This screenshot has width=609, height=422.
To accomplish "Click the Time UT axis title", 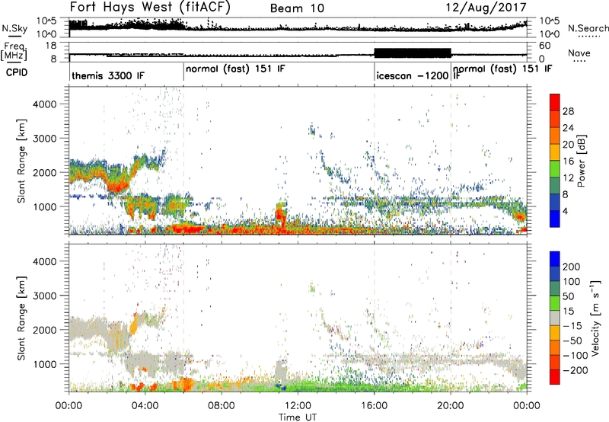I will 298,417.
